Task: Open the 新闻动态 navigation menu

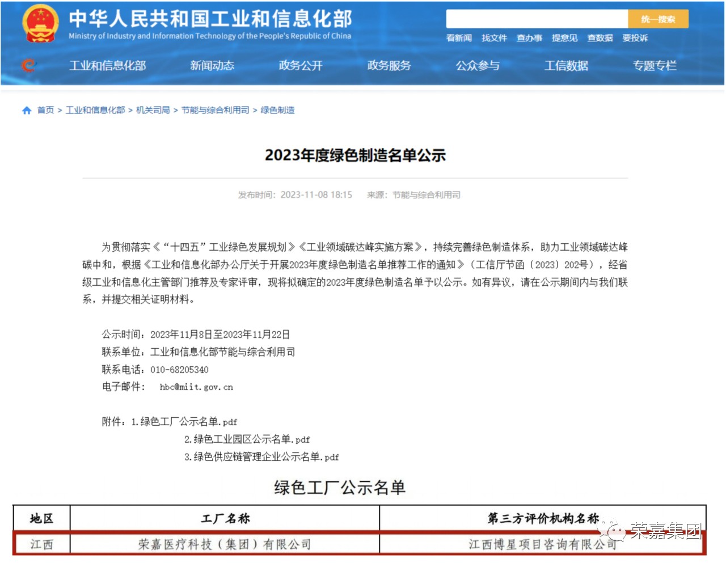Action: coord(212,66)
